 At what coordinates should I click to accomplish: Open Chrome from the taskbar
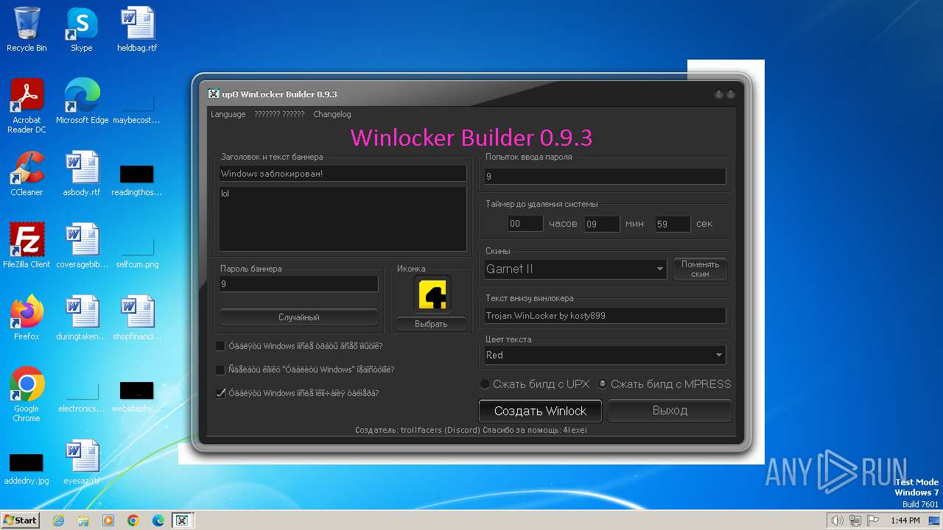(133, 520)
